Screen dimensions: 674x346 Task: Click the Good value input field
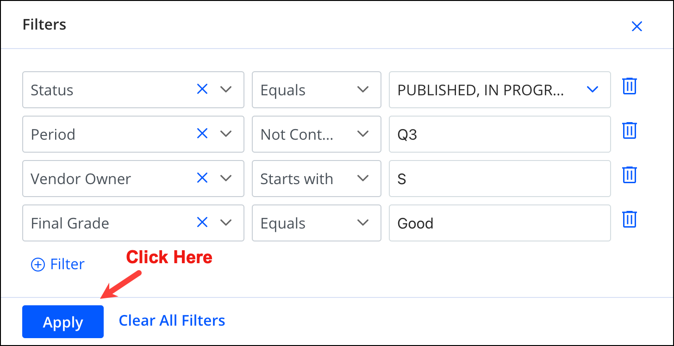pyautogui.click(x=500, y=223)
